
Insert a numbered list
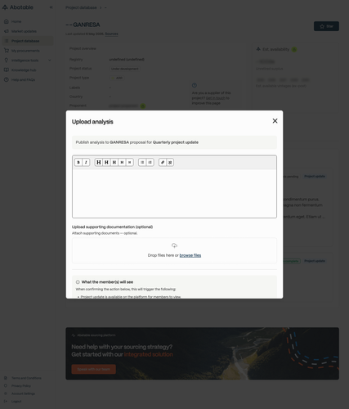coord(150,163)
